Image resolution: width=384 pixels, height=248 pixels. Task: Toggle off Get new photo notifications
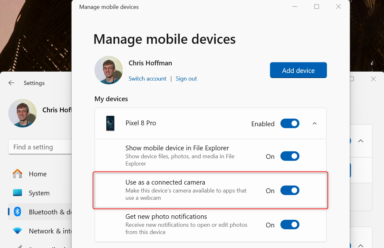click(x=290, y=225)
